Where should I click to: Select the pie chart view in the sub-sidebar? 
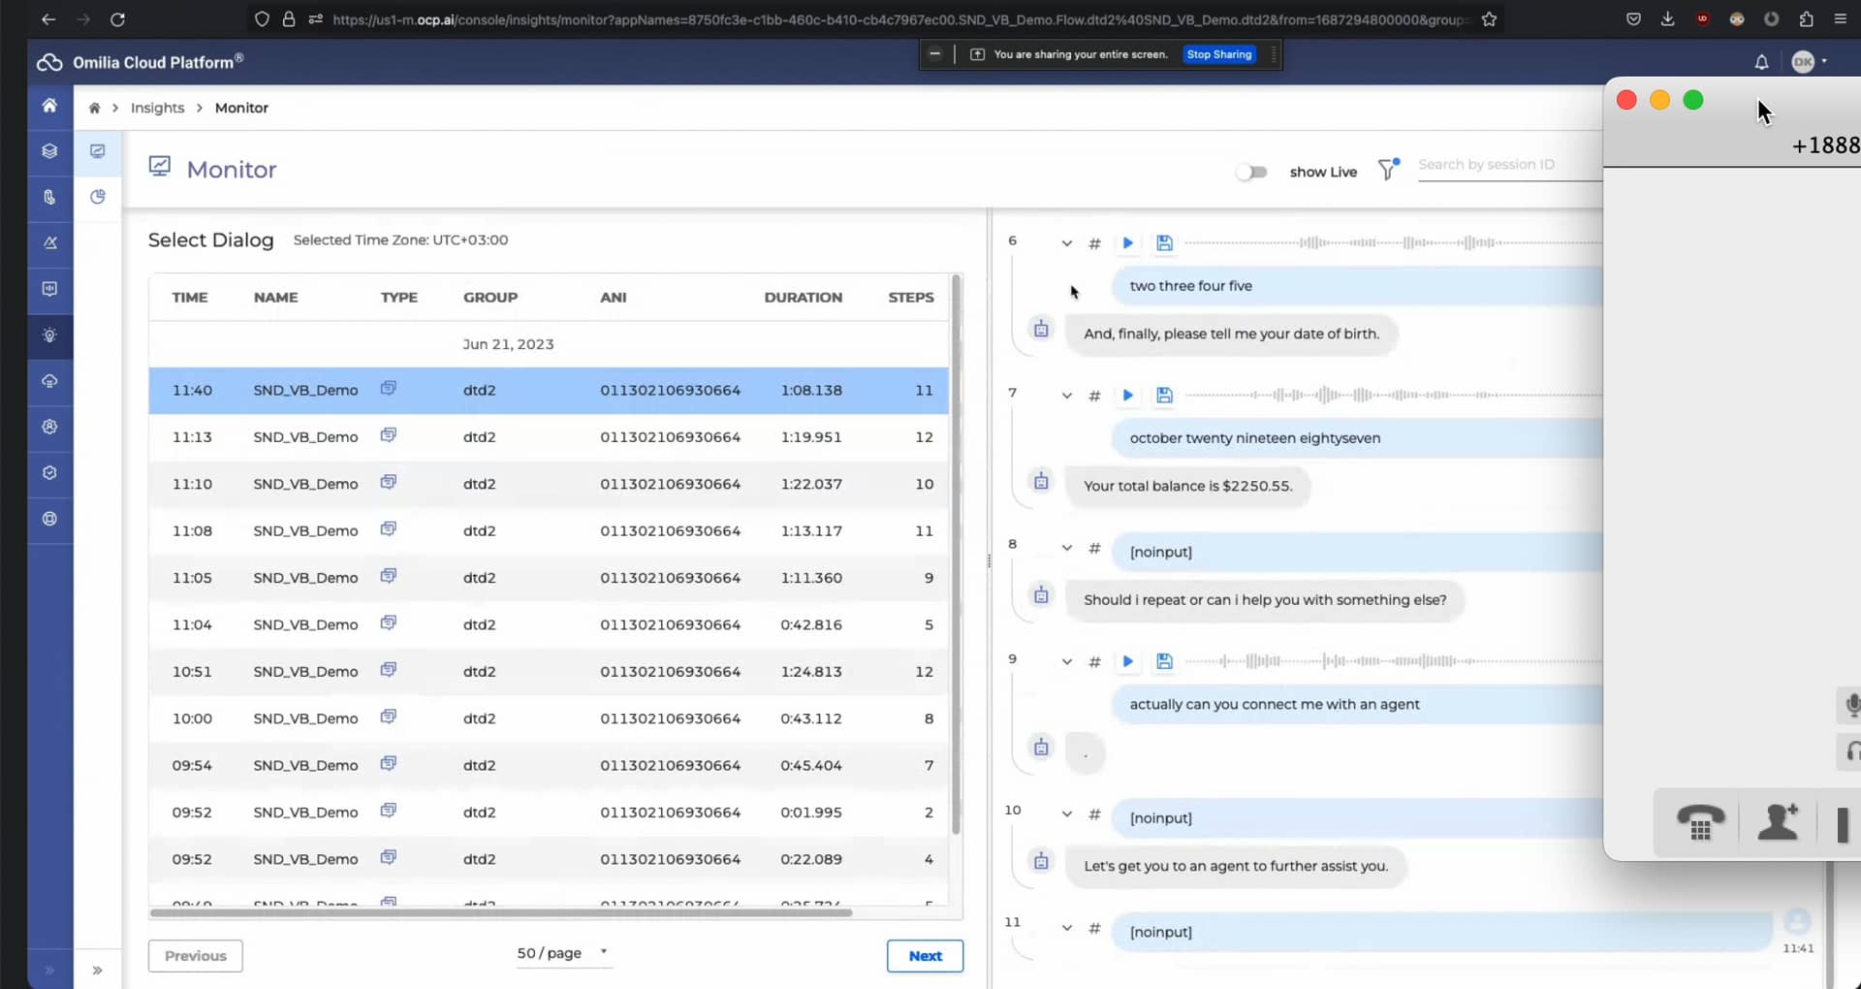tap(97, 196)
